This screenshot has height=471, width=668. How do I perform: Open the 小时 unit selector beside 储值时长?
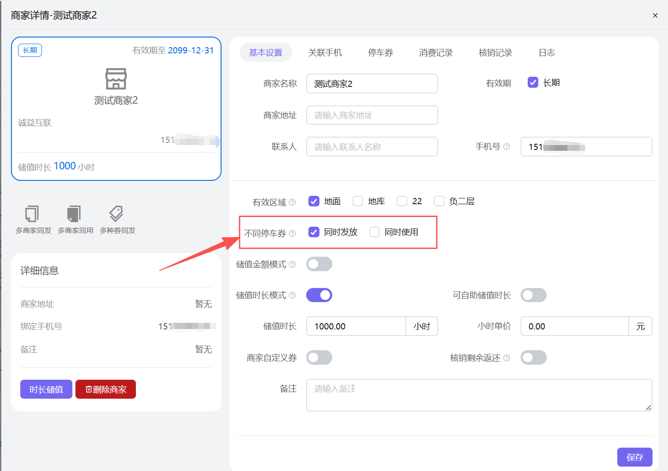[x=421, y=326]
